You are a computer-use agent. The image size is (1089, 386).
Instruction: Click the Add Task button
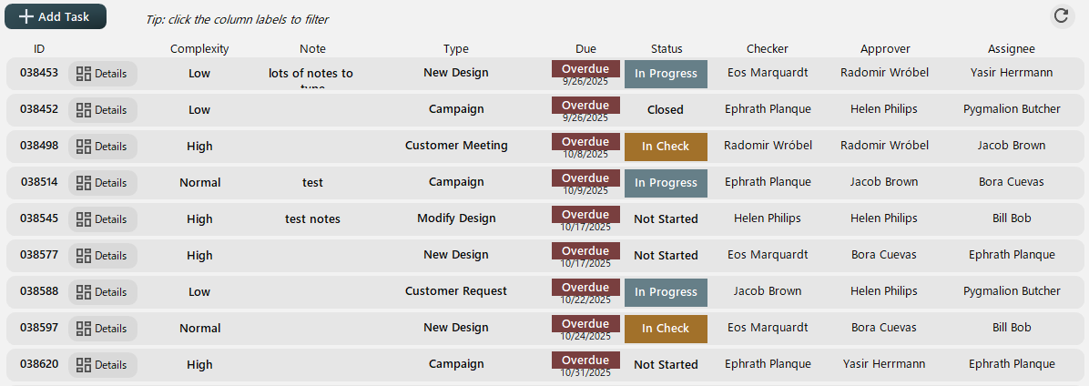tap(56, 16)
